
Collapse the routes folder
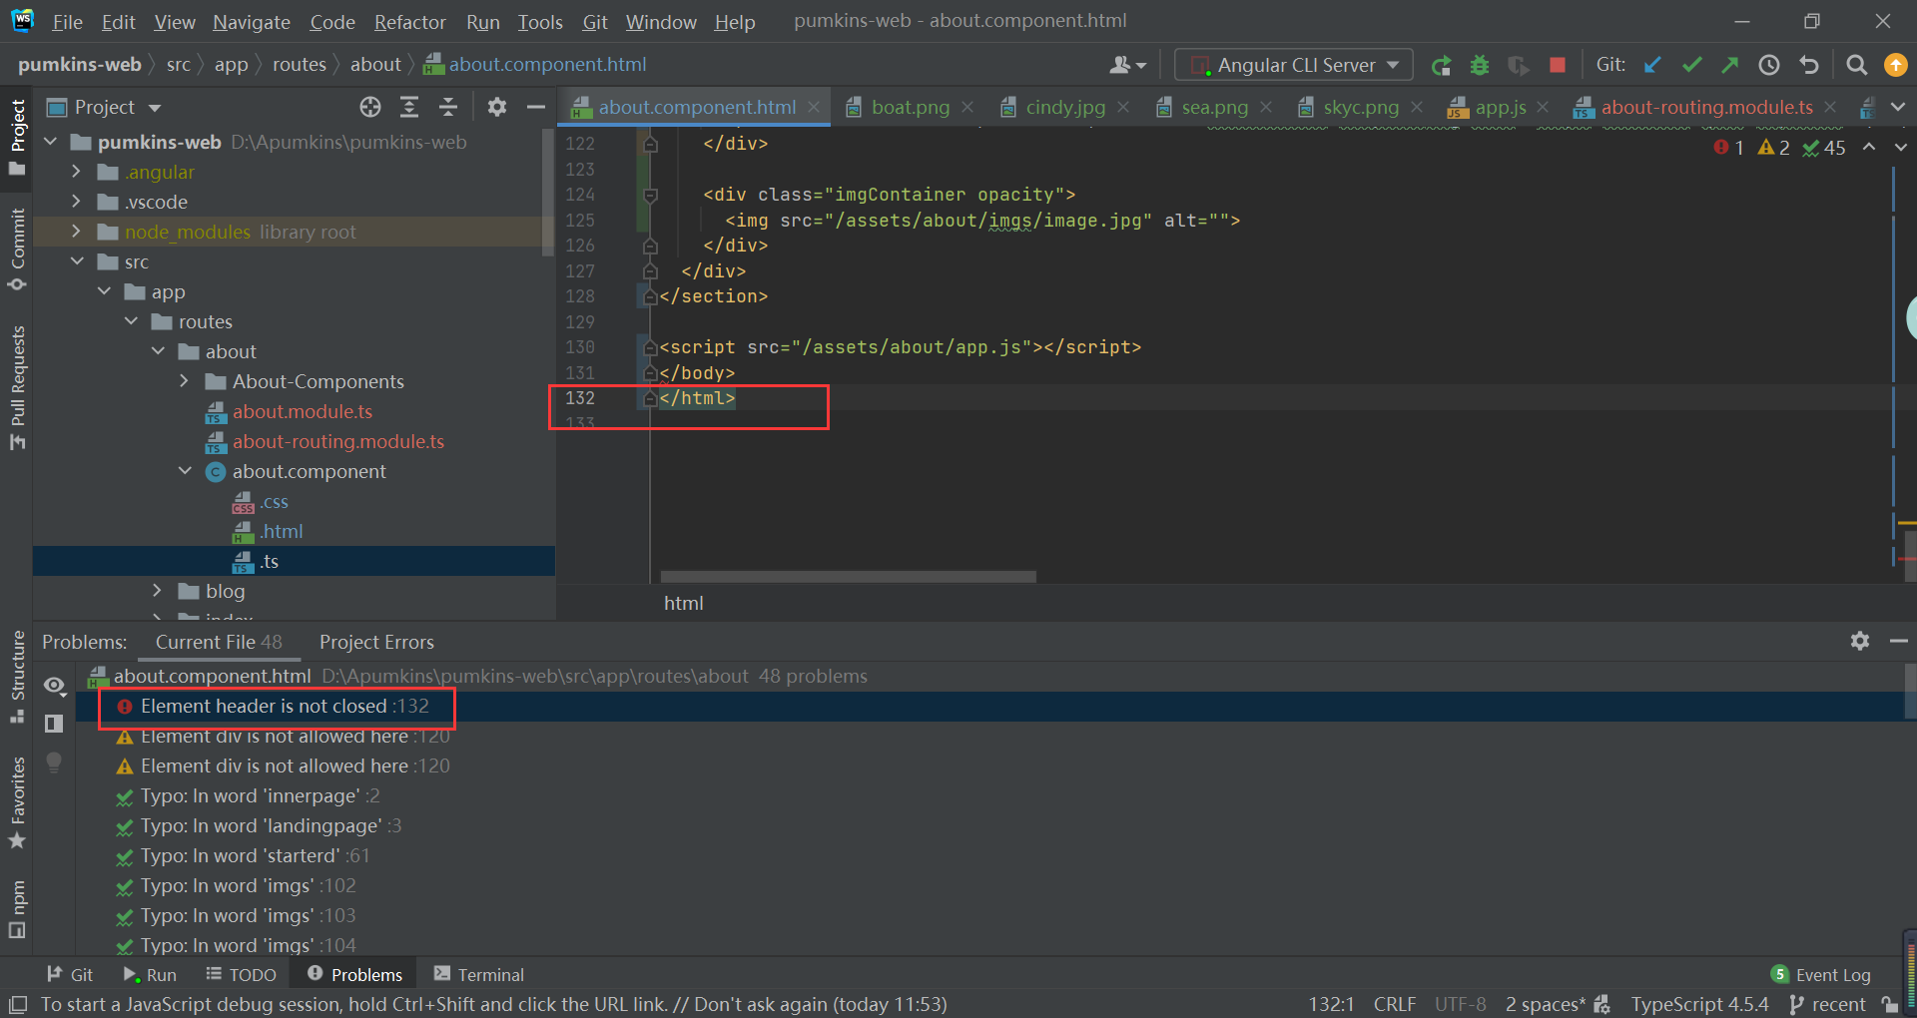(x=131, y=321)
